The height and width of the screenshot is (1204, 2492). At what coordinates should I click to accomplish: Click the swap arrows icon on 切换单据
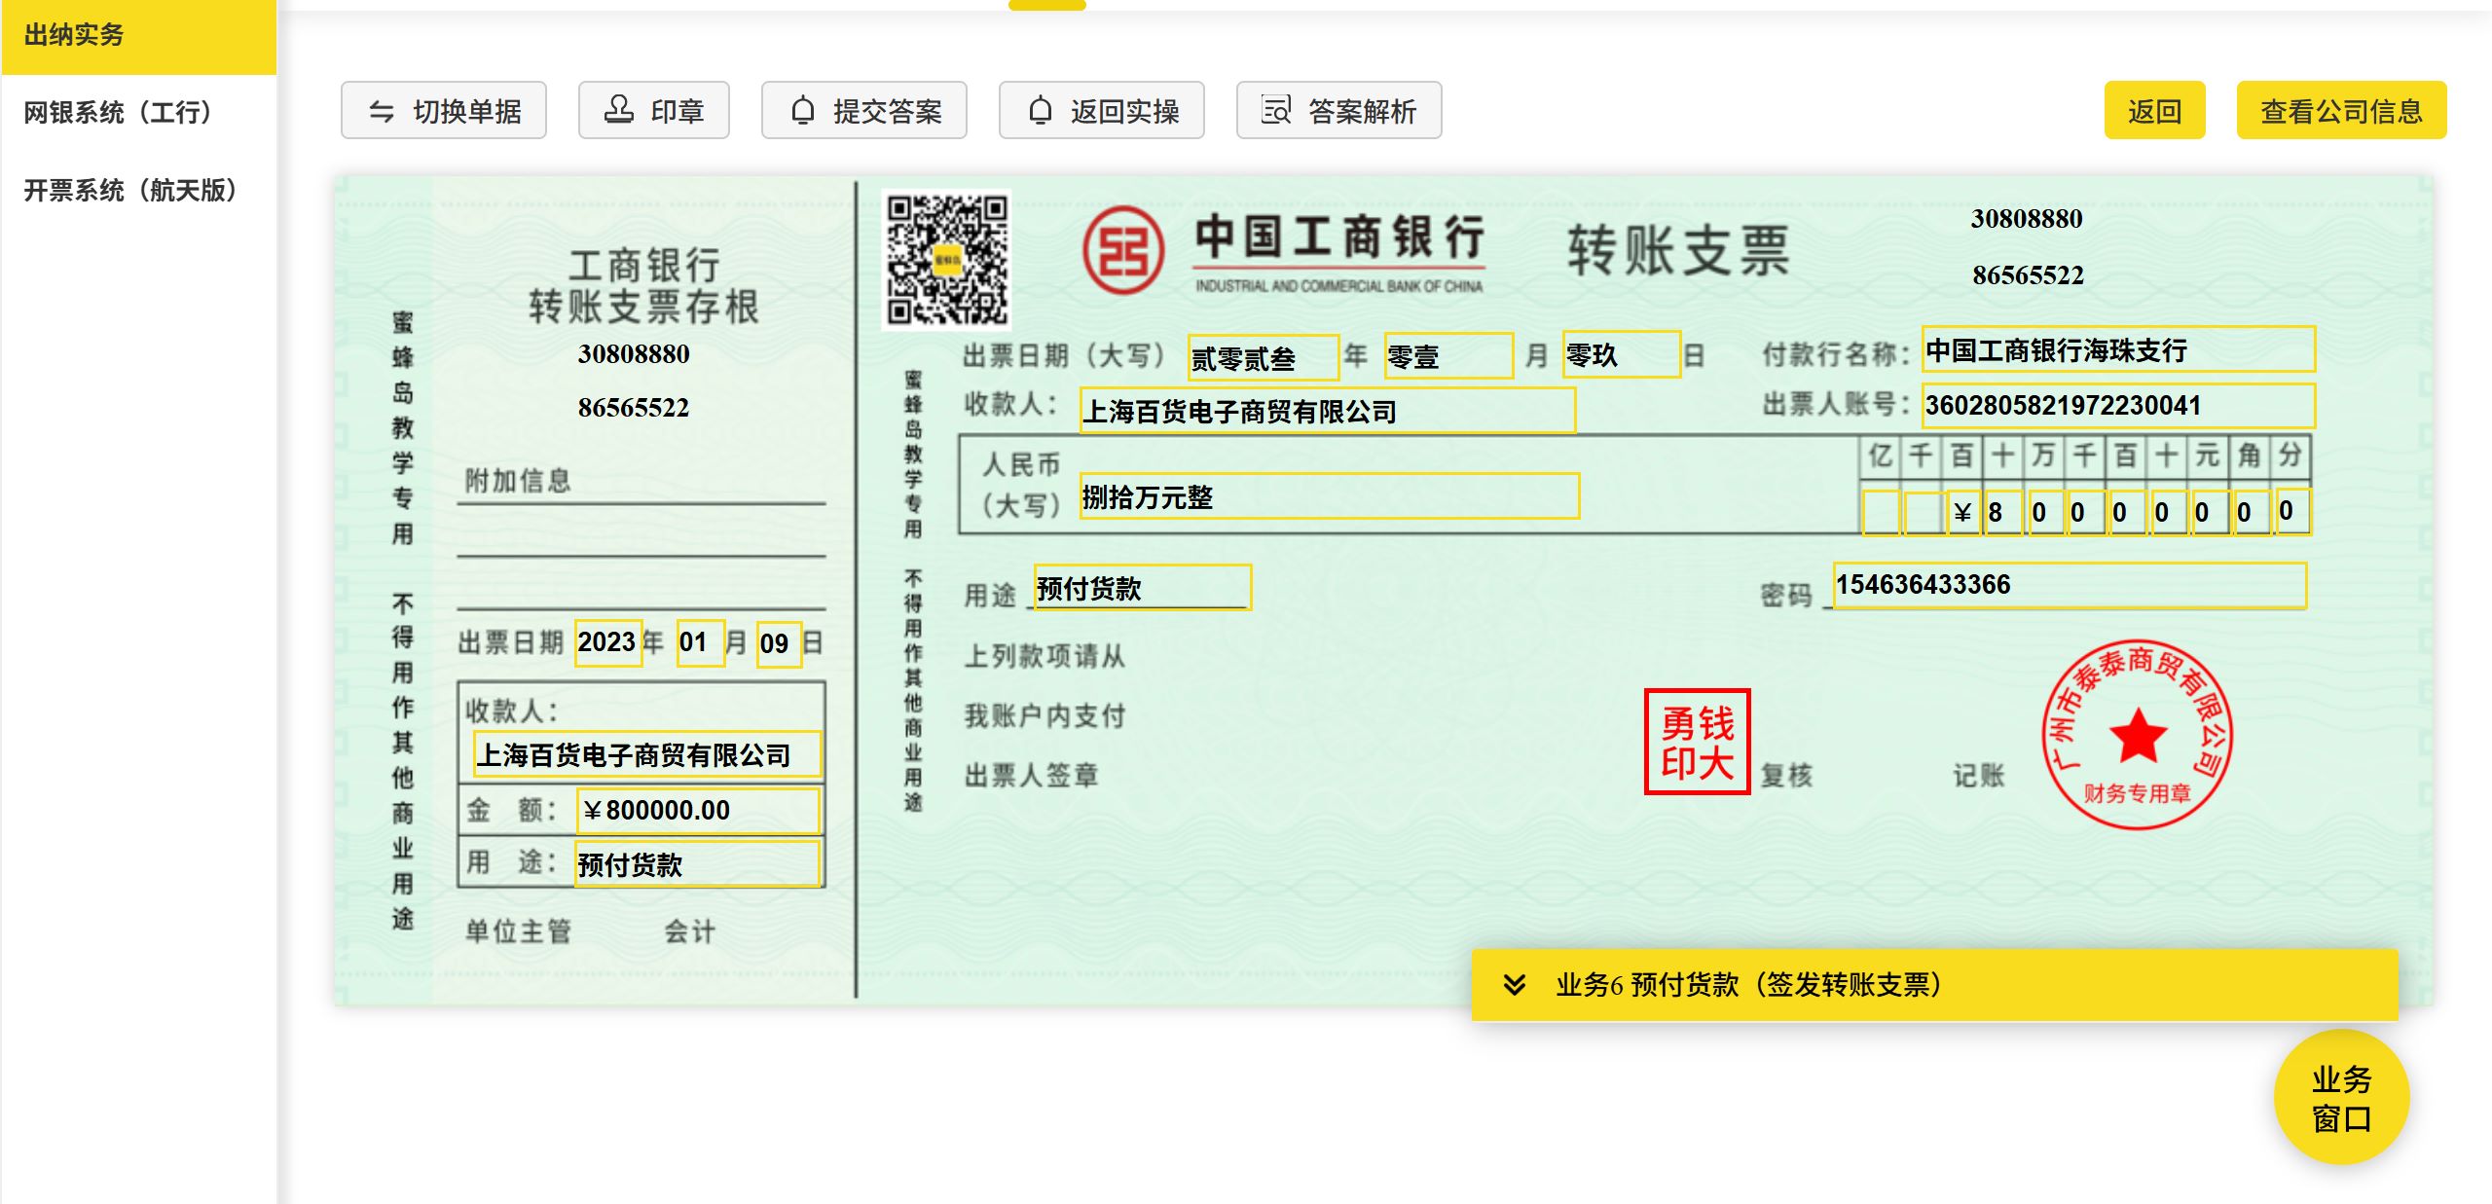pos(382,112)
